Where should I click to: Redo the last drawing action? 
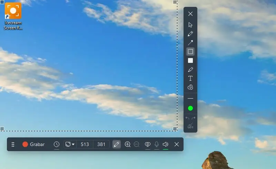click(x=194, y=119)
